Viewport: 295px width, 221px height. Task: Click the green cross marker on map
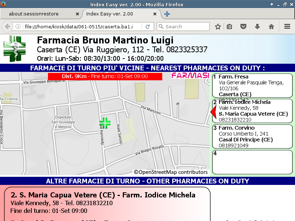tap(105, 123)
